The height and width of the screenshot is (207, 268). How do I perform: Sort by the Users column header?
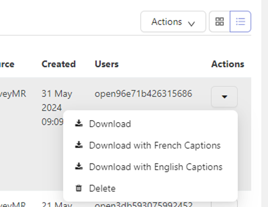(107, 64)
